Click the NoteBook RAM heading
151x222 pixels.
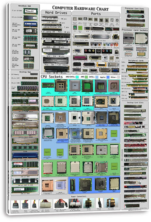click(x=24, y=6)
